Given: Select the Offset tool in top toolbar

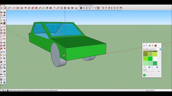Looking at the screenshot, I should (26, 8).
